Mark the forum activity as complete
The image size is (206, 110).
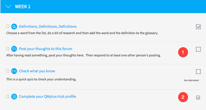pos(198,49)
